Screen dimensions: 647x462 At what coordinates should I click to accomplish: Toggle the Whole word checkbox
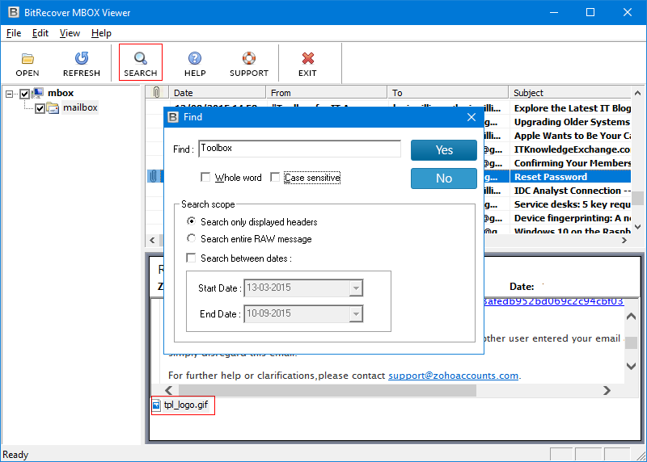coord(205,177)
